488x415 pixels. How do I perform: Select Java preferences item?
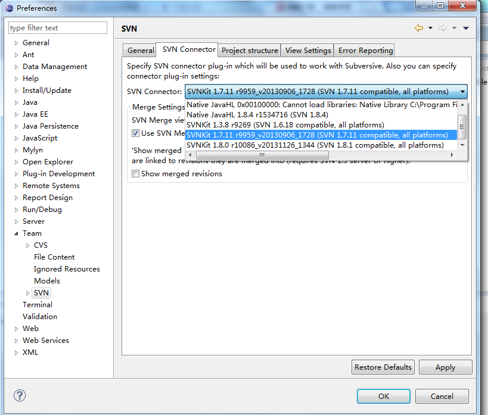point(30,102)
